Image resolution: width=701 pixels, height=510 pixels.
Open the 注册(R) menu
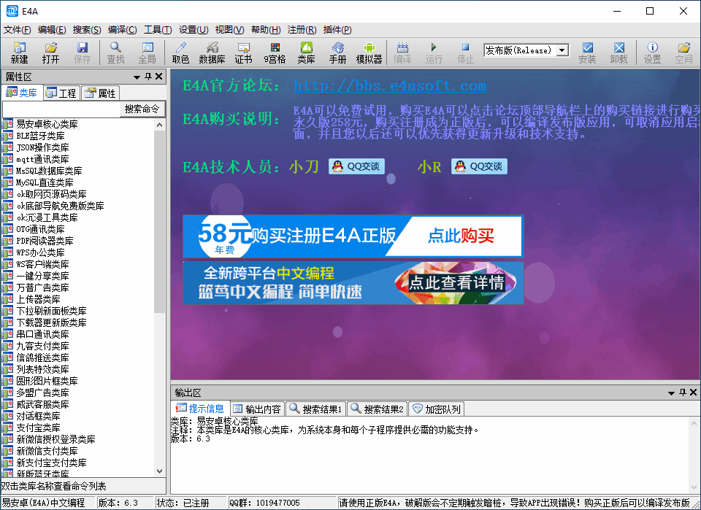(x=302, y=30)
